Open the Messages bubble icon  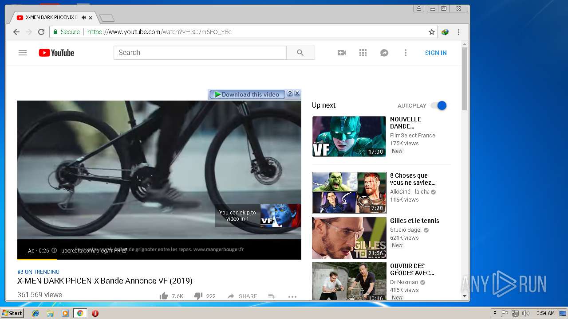pyautogui.click(x=384, y=53)
